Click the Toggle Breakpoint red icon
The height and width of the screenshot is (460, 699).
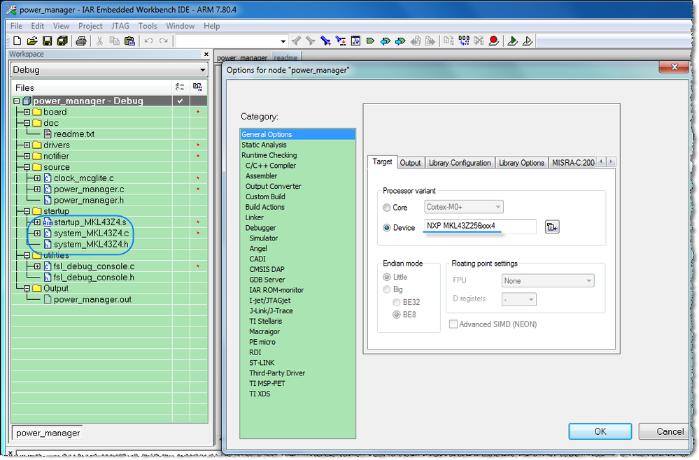pyautogui.click(x=493, y=41)
